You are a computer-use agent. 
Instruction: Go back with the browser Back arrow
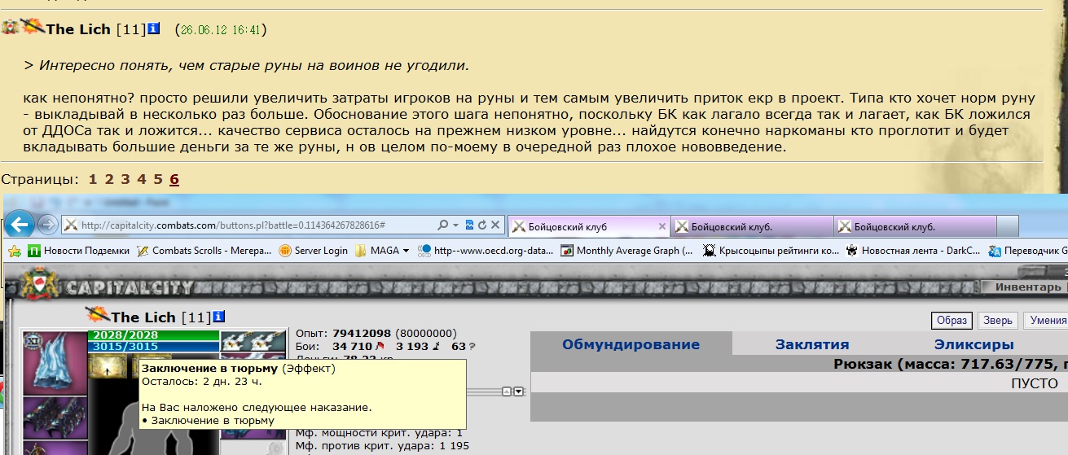coord(19,224)
